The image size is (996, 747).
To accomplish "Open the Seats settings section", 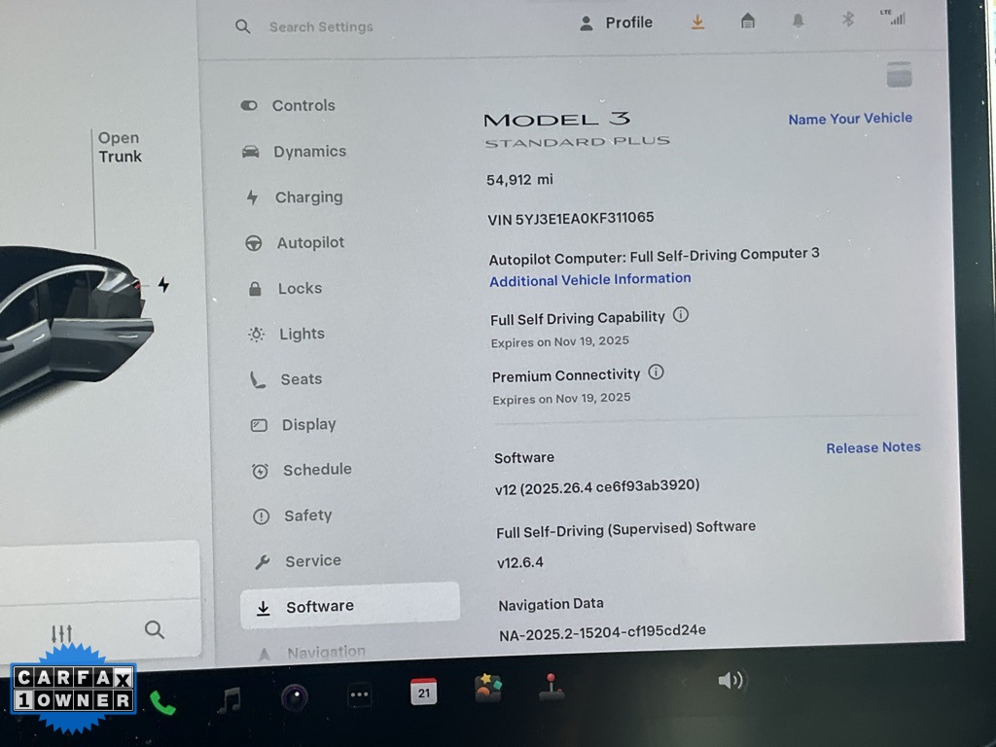I will point(286,379).
